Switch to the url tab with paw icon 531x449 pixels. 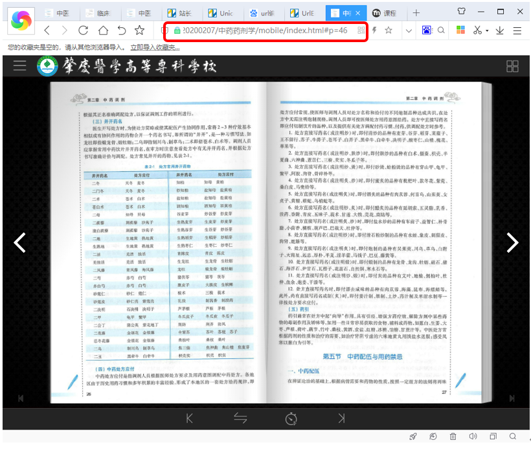[262, 13]
